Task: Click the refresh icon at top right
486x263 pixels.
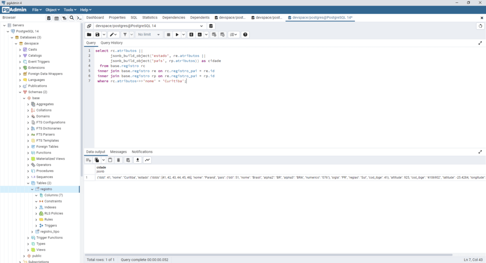Action: click(480, 26)
